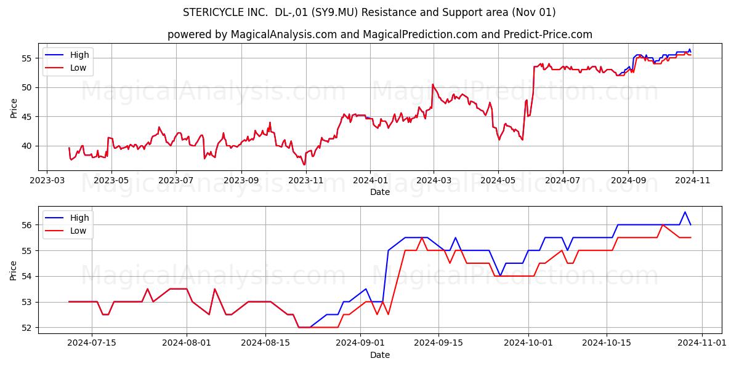
Task: Click the '2023-03' x-axis label
Action: 47,181
